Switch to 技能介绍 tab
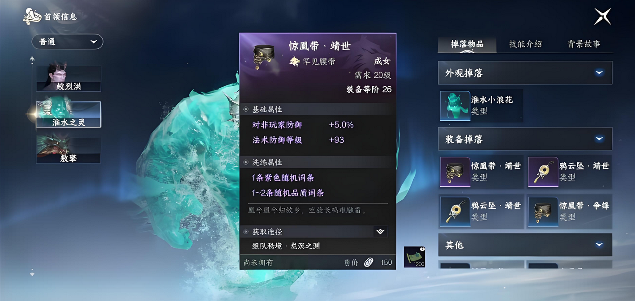The image size is (635, 301). 525,44
